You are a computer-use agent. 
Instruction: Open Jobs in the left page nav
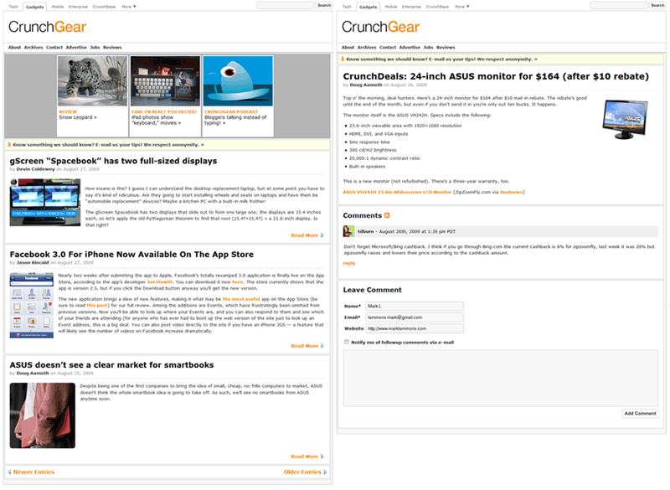[95, 48]
